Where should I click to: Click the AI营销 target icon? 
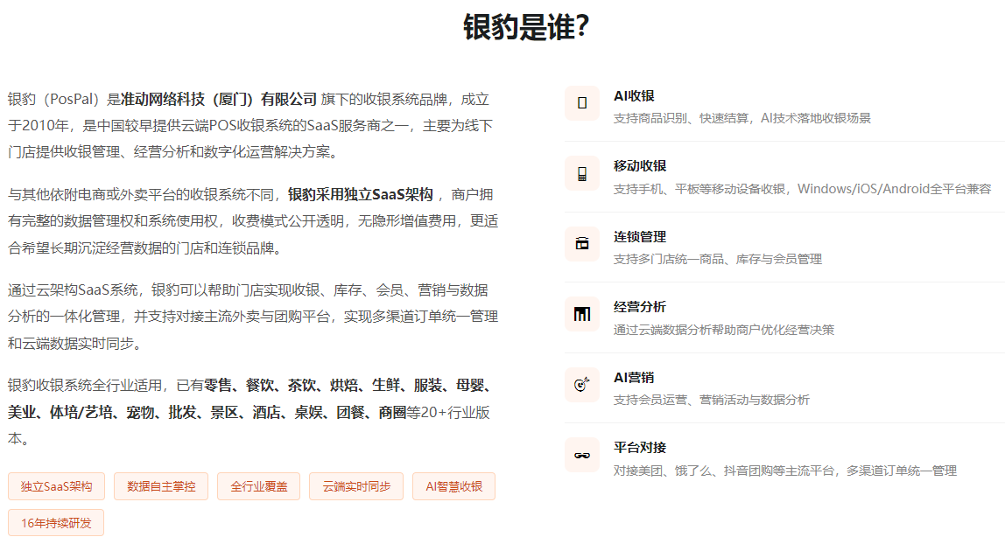[582, 384]
